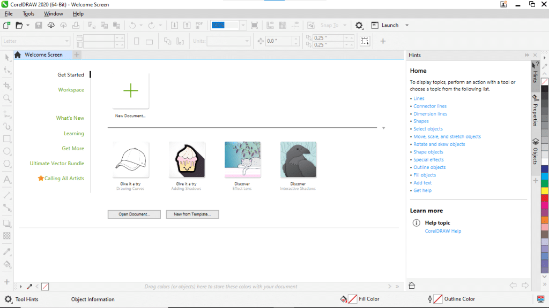Open the CorelDRAW Help link
The width and height of the screenshot is (549, 308).
(443, 231)
